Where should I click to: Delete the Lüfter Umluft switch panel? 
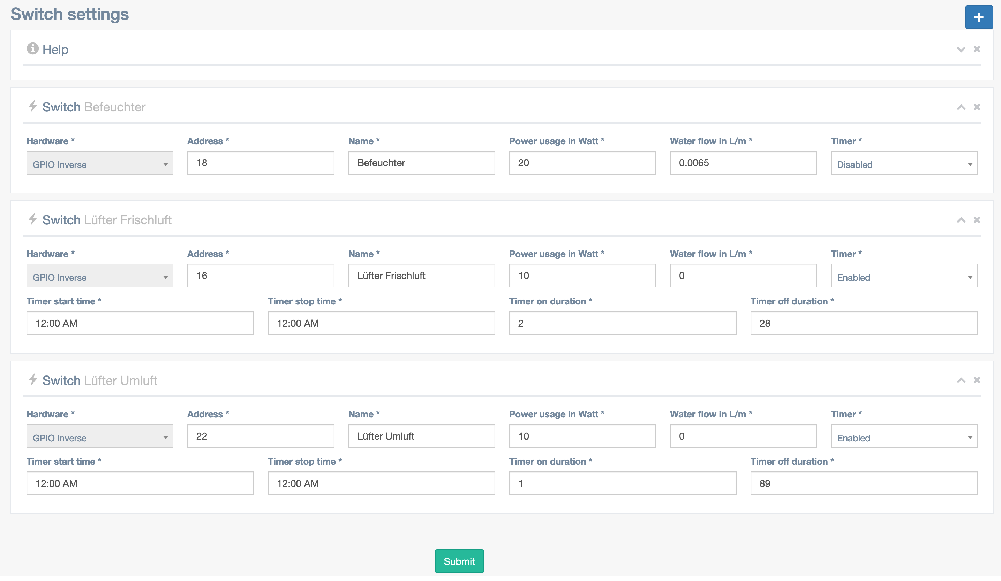point(977,380)
